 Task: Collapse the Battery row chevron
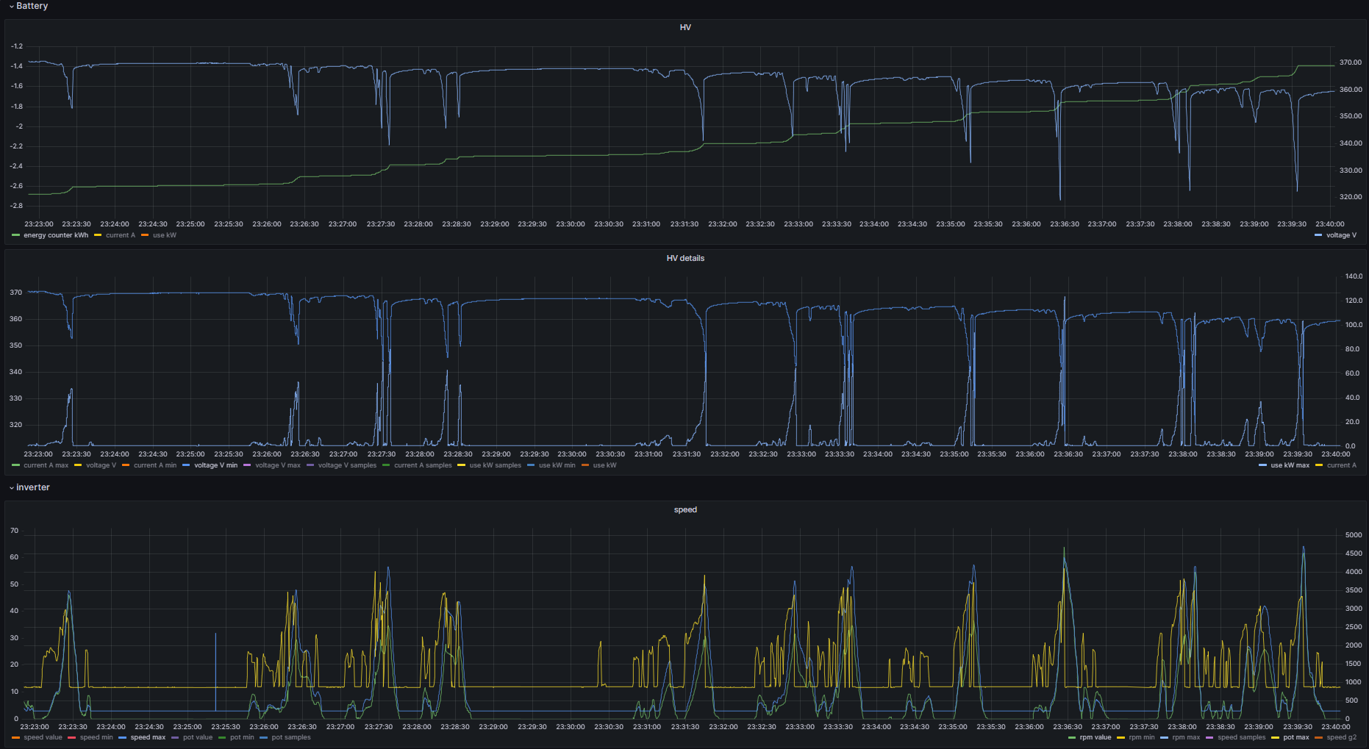[12, 7]
